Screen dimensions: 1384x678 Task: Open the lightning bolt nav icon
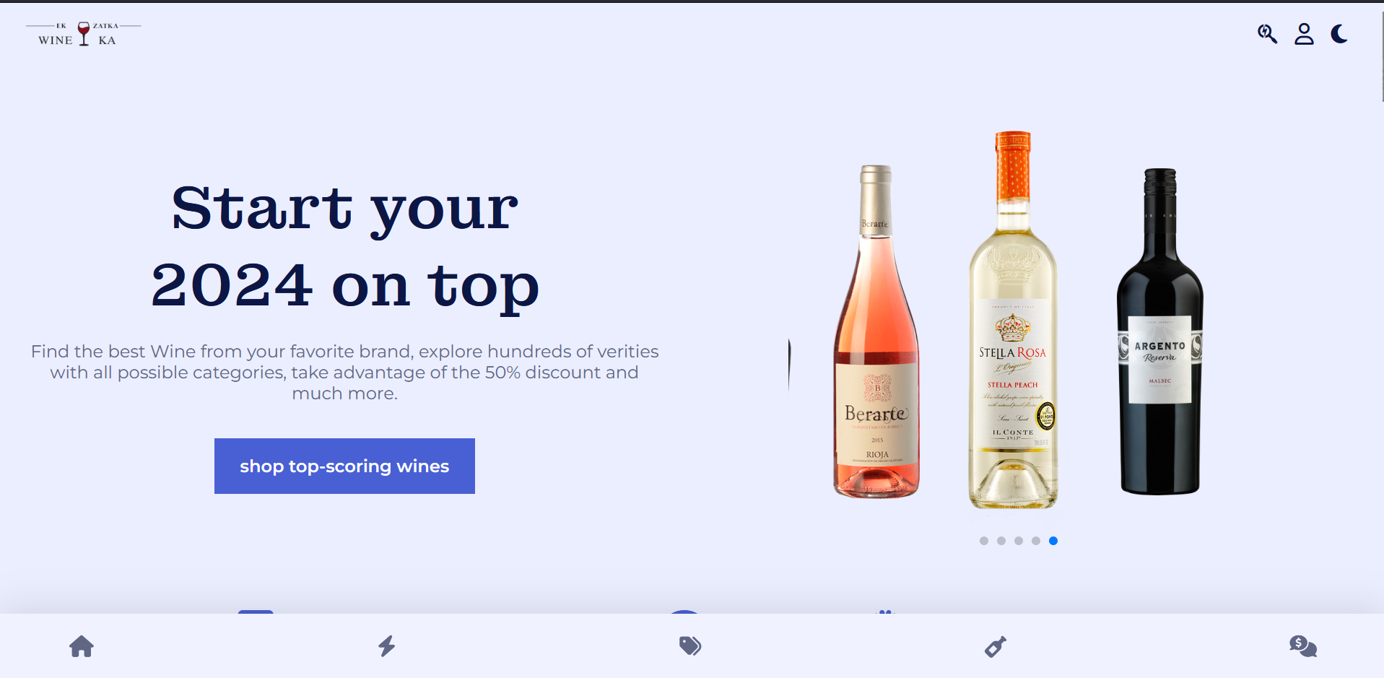387,646
